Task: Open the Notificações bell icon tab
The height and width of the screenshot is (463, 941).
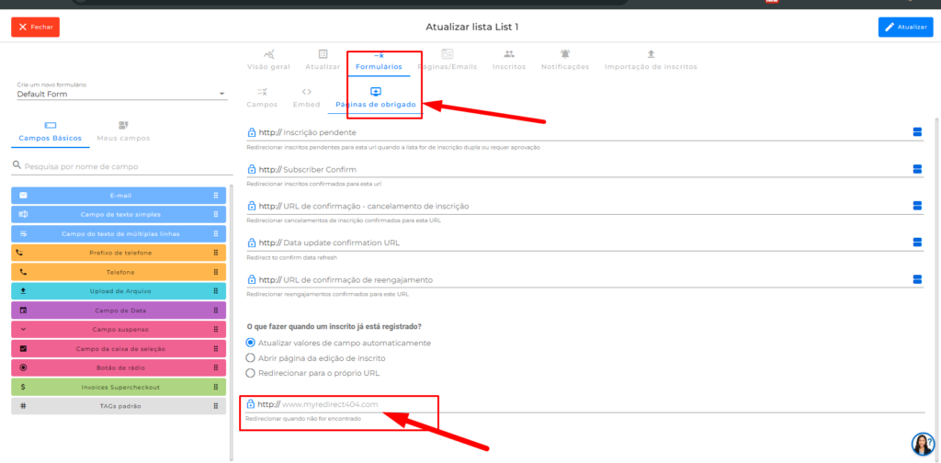Action: click(565, 54)
